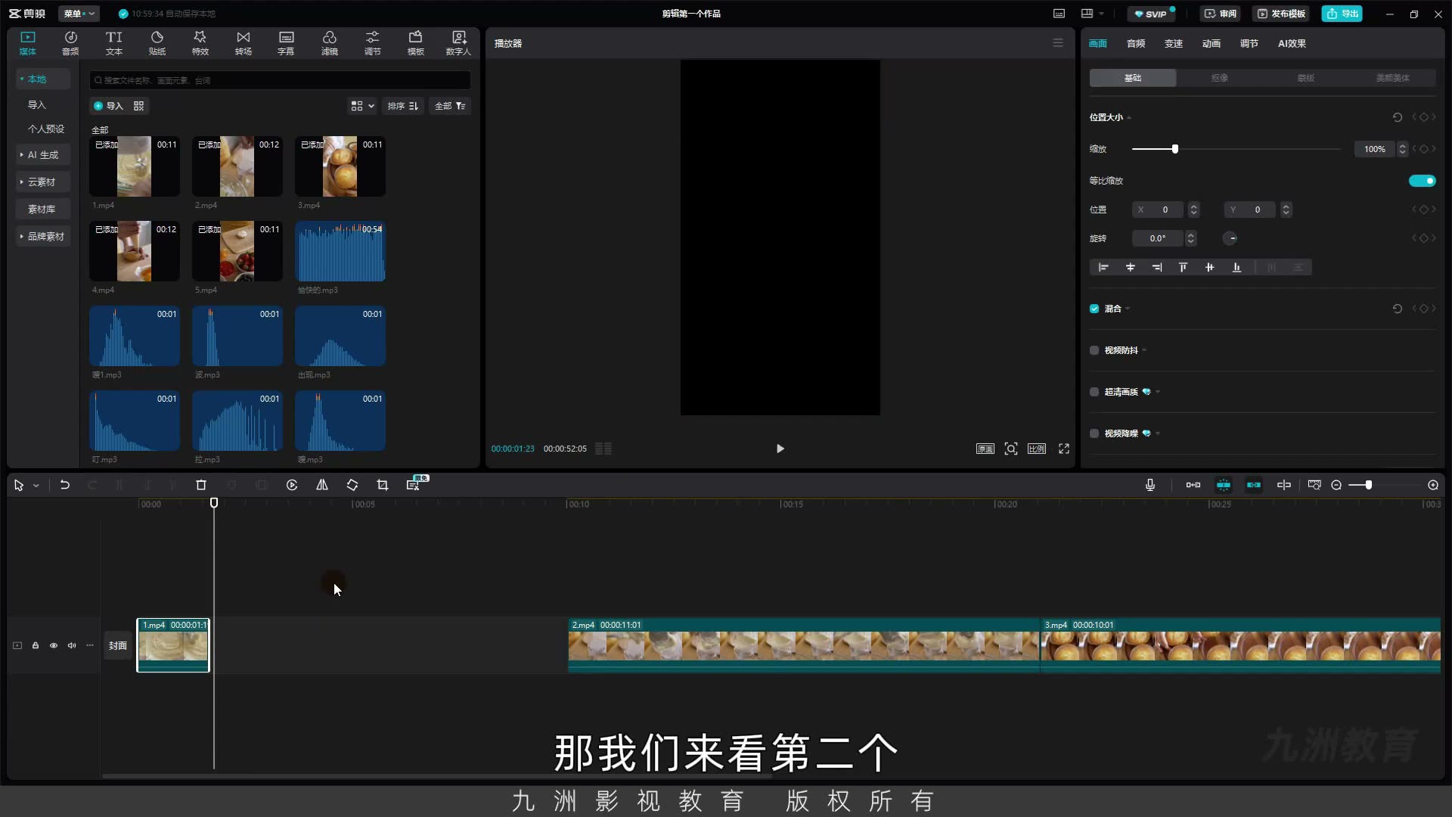The height and width of the screenshot is (817, 1452).
Task: Enable the 超清画质 checkbox
Action: [1094, 392]
